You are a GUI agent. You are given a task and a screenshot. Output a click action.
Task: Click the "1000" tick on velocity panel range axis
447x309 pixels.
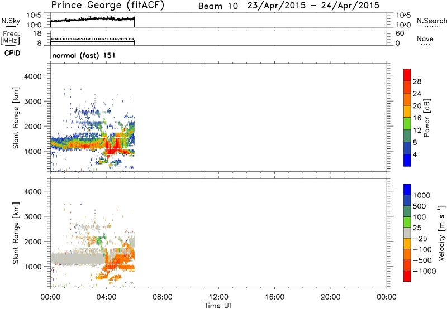(33, 267)
